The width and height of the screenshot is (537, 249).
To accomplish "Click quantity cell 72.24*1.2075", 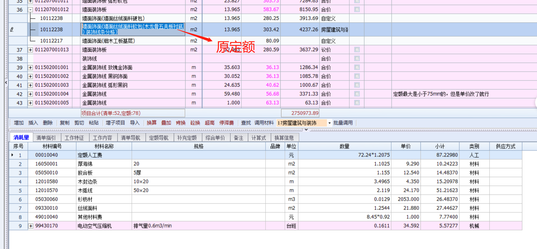I will pos(344,155).
